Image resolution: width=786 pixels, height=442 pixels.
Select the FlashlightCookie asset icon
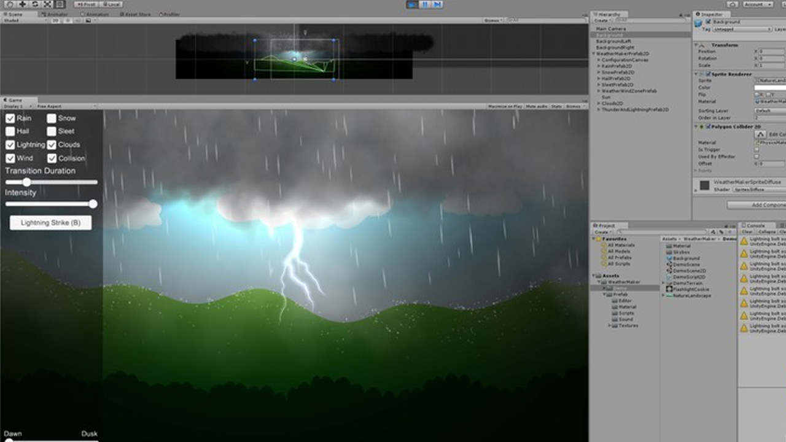point(669,289)
